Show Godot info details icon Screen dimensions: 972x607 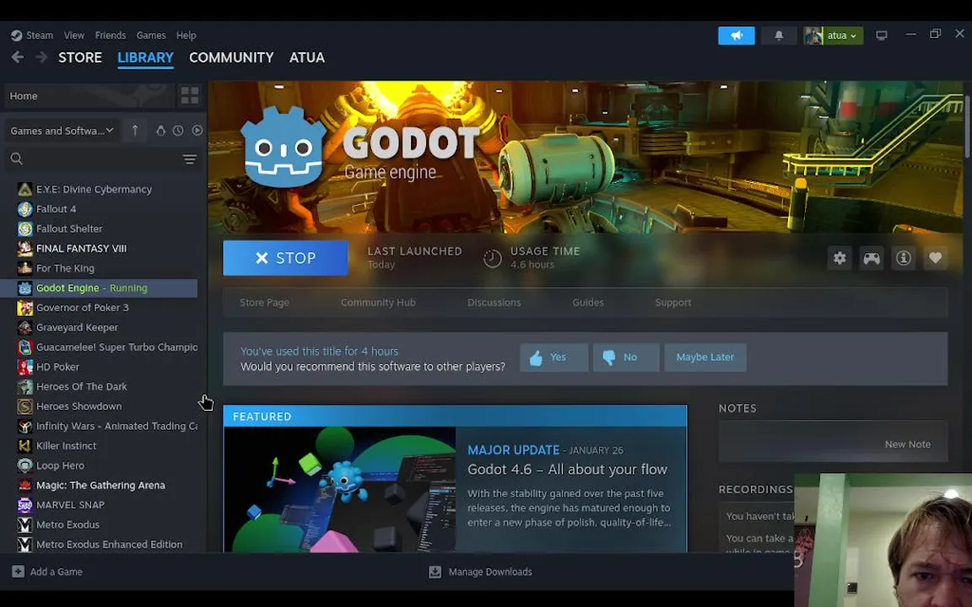pyautogui.click(x=903, y=258)
